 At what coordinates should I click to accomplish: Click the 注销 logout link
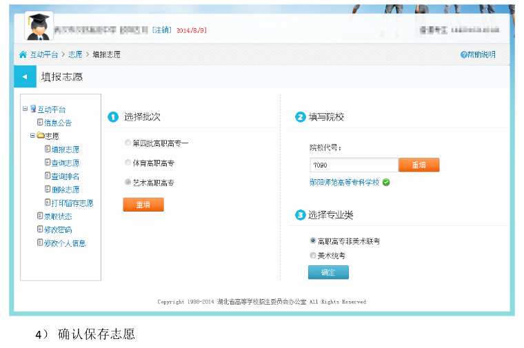coord(162,30)
